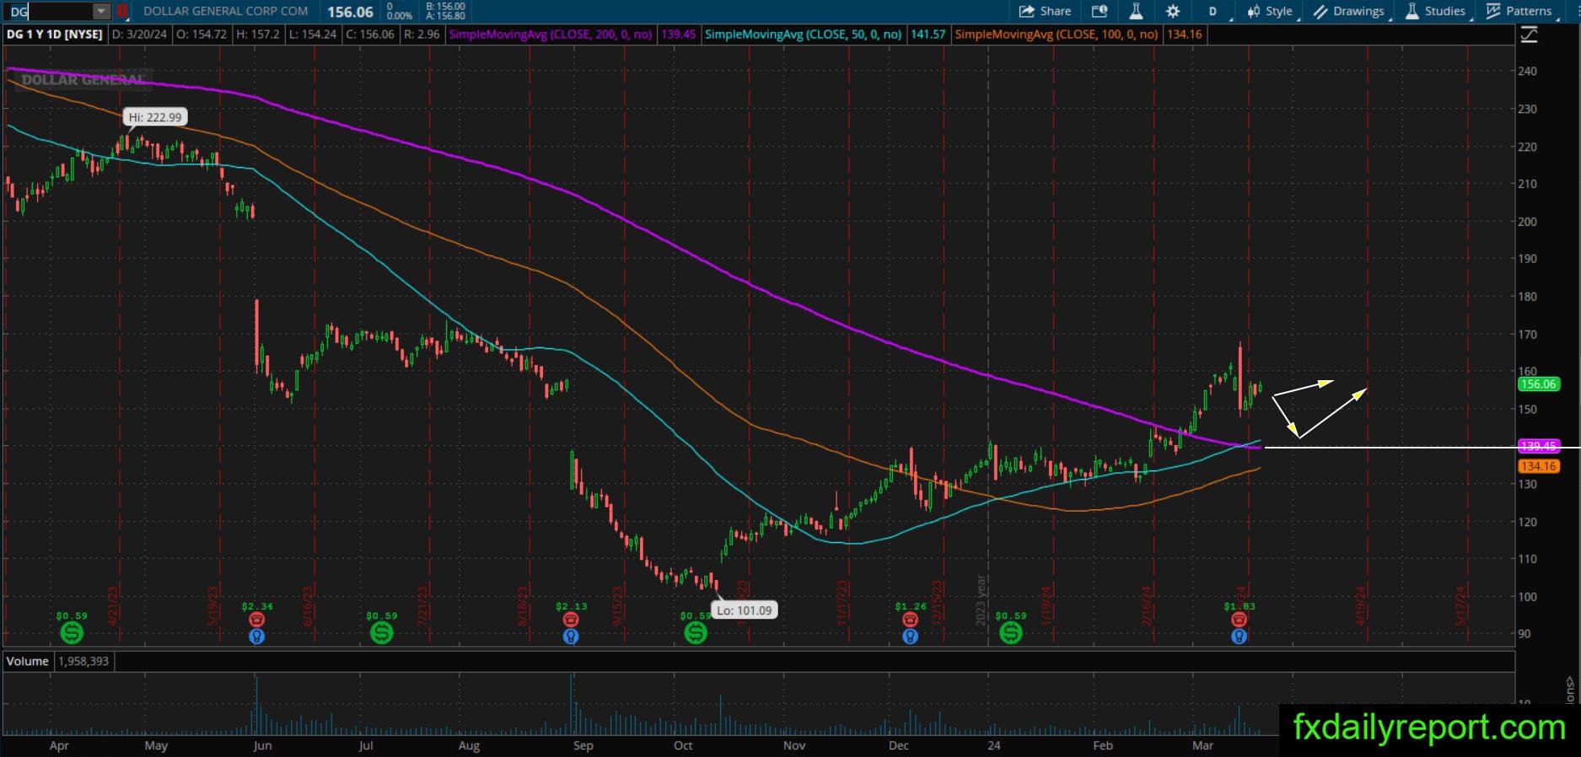Click the October $0.59 dividend marker
The height and width of the screenshot is (757, 1581).
click(x=695, y=632)
